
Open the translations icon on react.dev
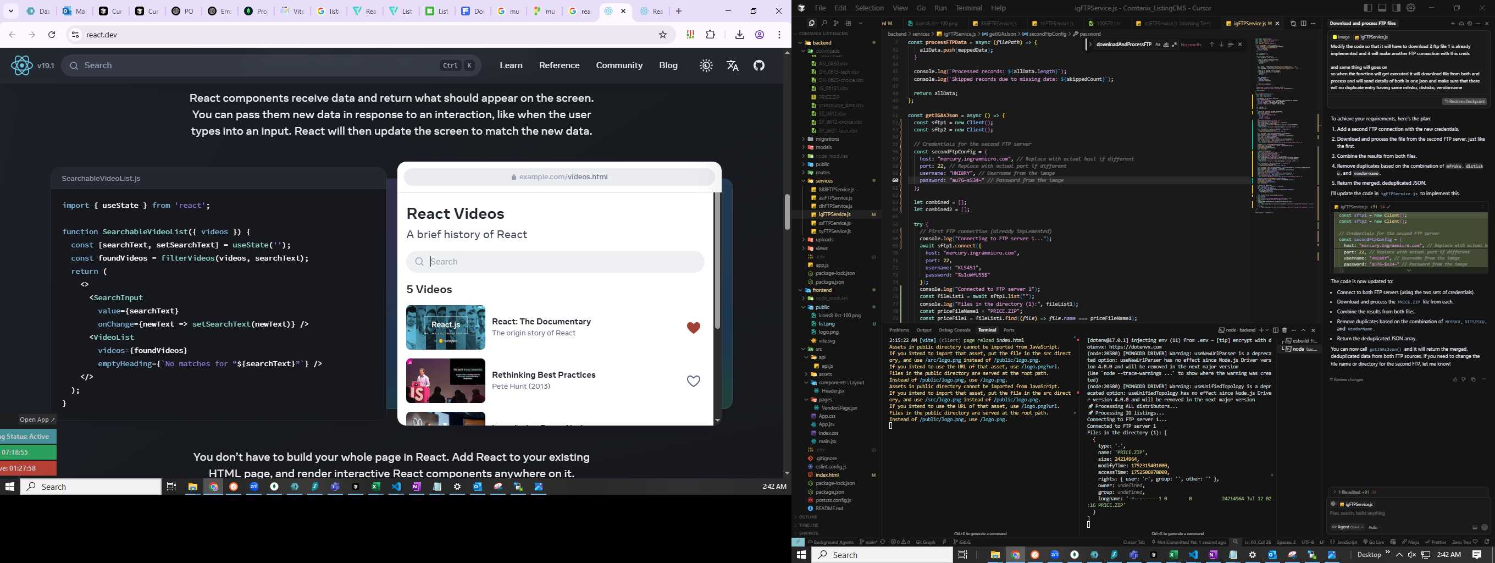733,65
